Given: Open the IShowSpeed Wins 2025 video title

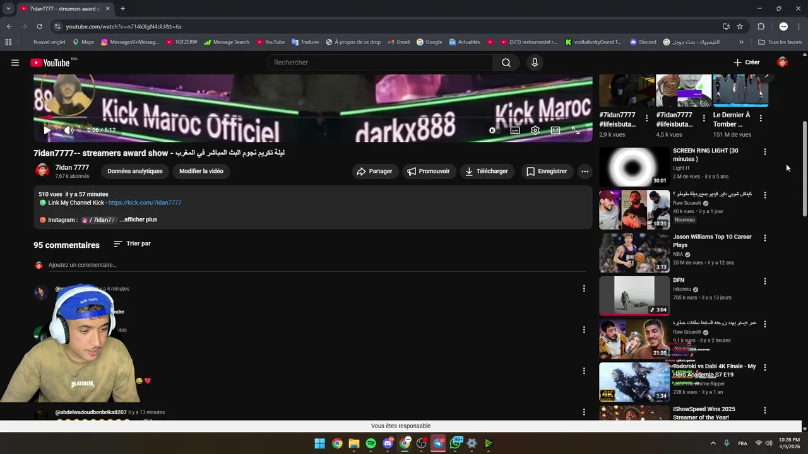Looking at the screenshot, I should pos(704,413).
